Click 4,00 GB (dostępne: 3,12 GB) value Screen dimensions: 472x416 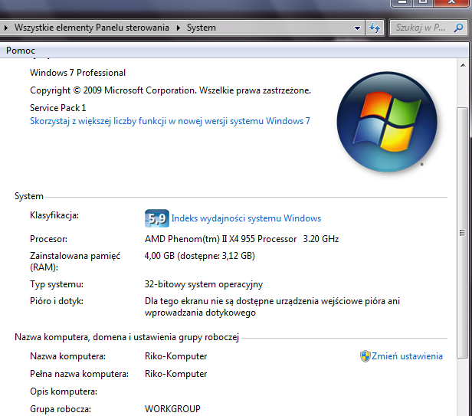[199, 256]
